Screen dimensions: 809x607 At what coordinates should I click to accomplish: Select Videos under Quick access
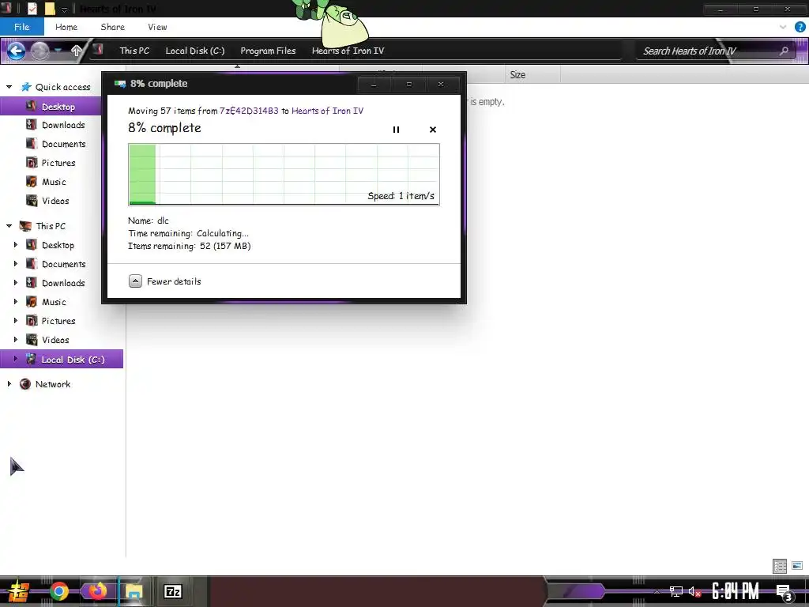tap(55, 201)
